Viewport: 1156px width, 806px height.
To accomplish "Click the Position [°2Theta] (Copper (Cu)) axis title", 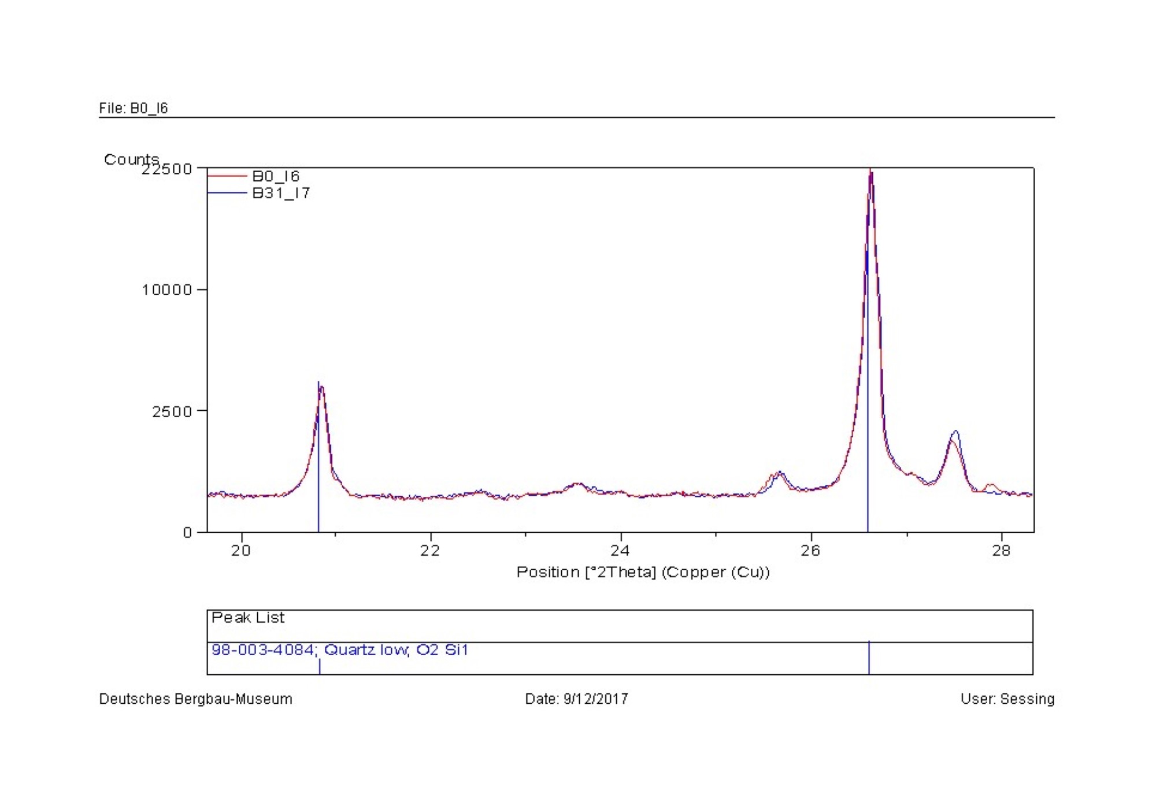I will point(643,572).
